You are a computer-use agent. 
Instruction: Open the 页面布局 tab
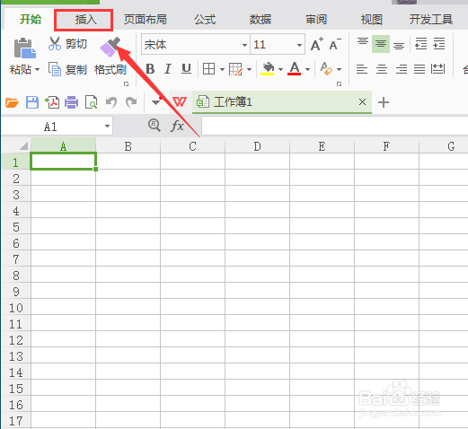[146, 20]
